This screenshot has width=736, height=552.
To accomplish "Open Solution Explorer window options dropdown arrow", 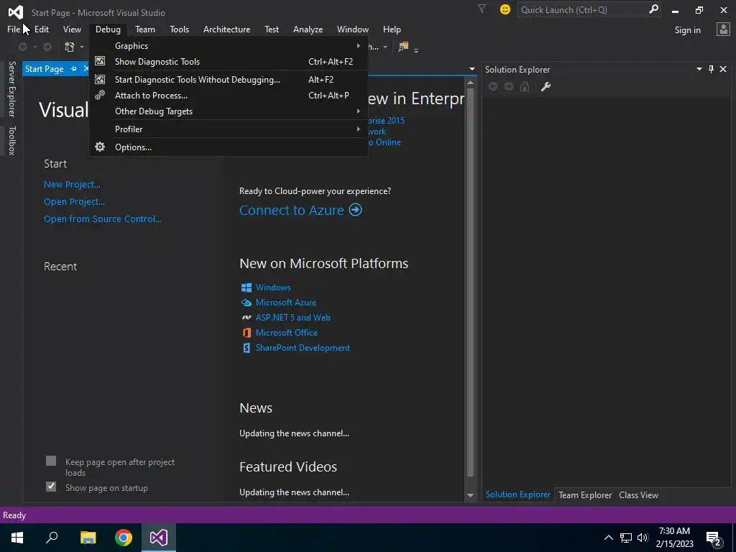I will click(x=699, y=69).
